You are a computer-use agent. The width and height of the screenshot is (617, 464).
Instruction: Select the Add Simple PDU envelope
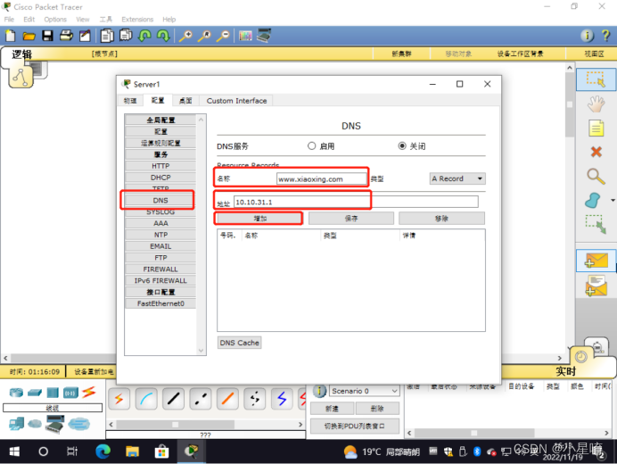(x=596, y=261)
